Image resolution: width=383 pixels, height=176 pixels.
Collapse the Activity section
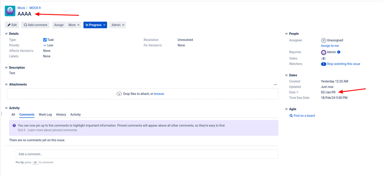(x=7, y=108)
